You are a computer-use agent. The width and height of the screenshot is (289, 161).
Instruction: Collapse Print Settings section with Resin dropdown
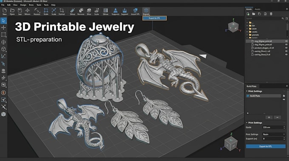[x=247, y=122]
